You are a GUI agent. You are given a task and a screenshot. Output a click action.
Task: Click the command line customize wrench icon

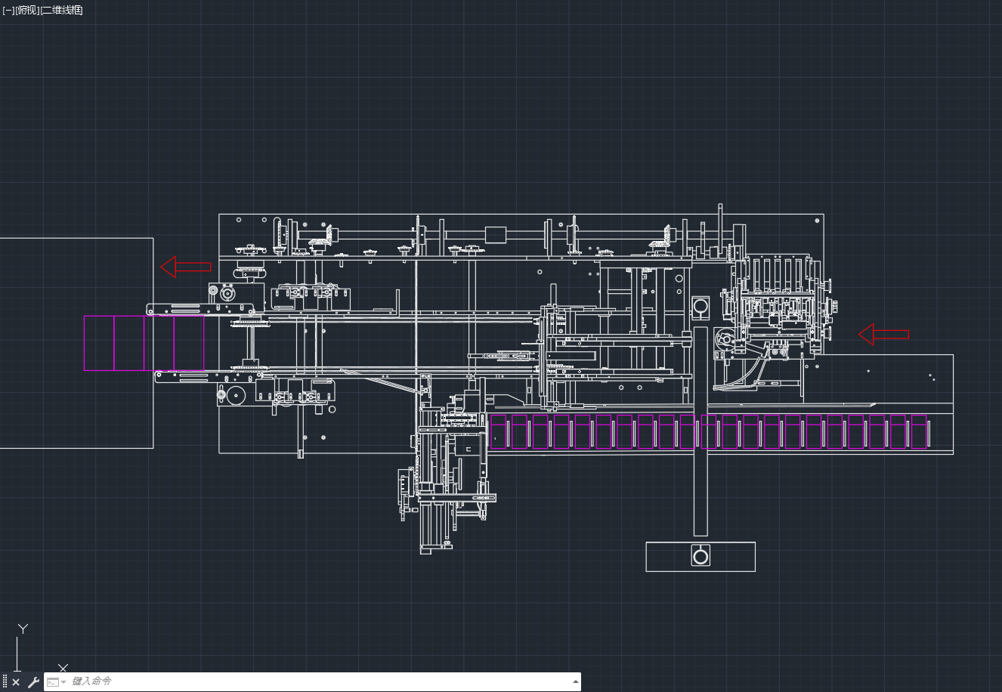coord(33,682)
